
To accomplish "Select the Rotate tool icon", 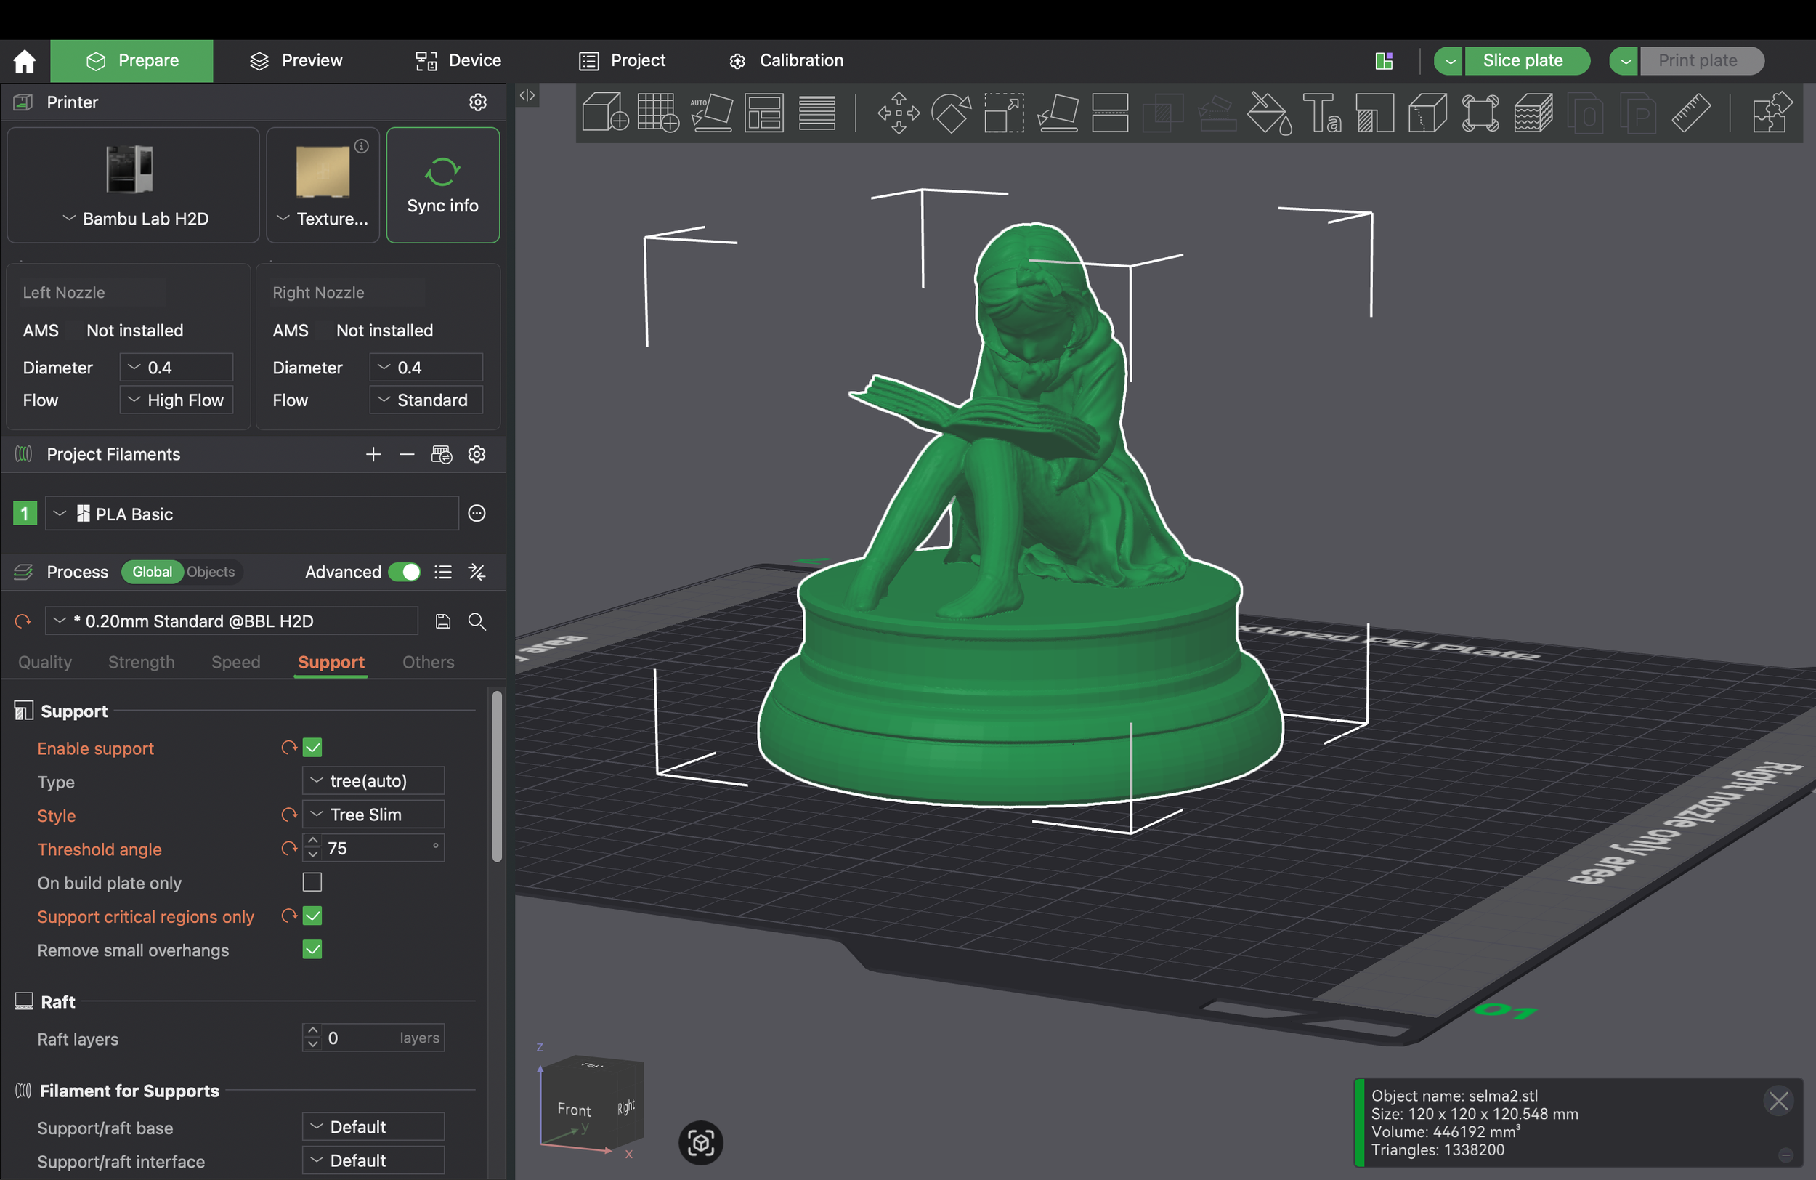I will pyautogui.click(x=951, y=112).
